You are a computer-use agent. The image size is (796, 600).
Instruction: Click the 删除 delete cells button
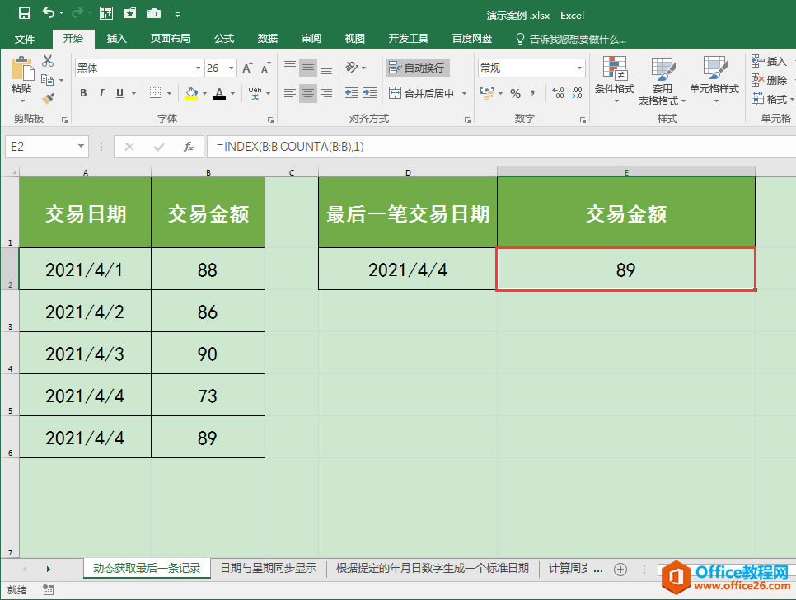769,80
